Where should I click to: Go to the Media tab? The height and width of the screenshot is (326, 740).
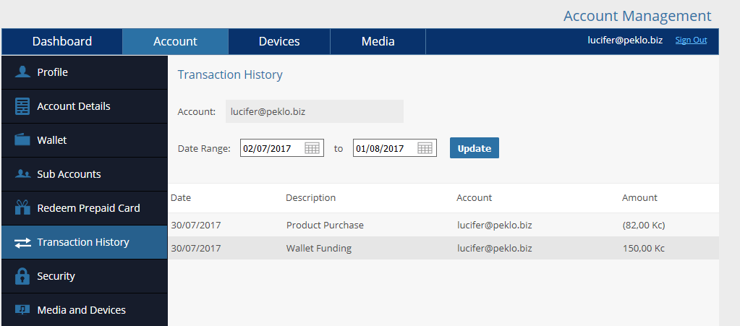378,41
